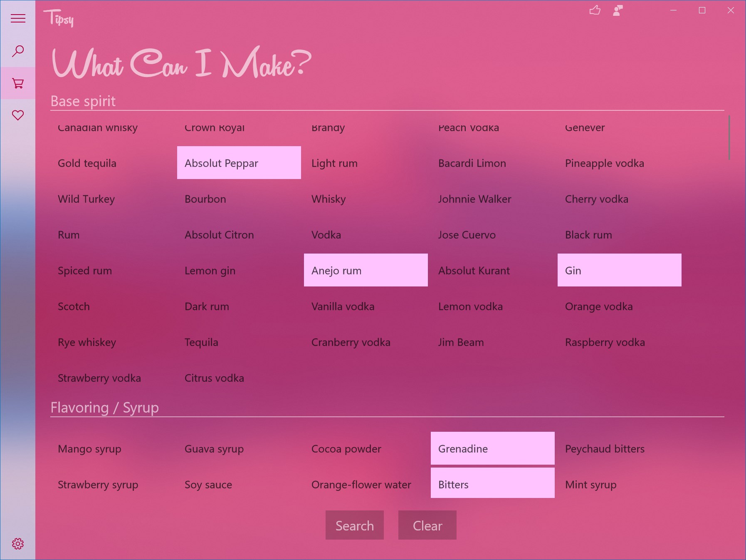746x560 pixels.
Task: Choose Strawberry vodka
Action: pyautogui.click(x=112, y=378)
